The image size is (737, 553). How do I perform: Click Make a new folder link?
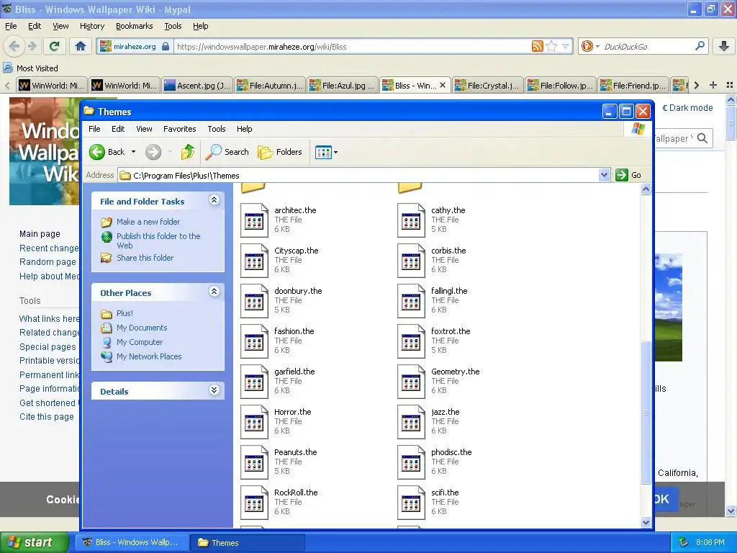pyautogui.click(x=148, y=222)
